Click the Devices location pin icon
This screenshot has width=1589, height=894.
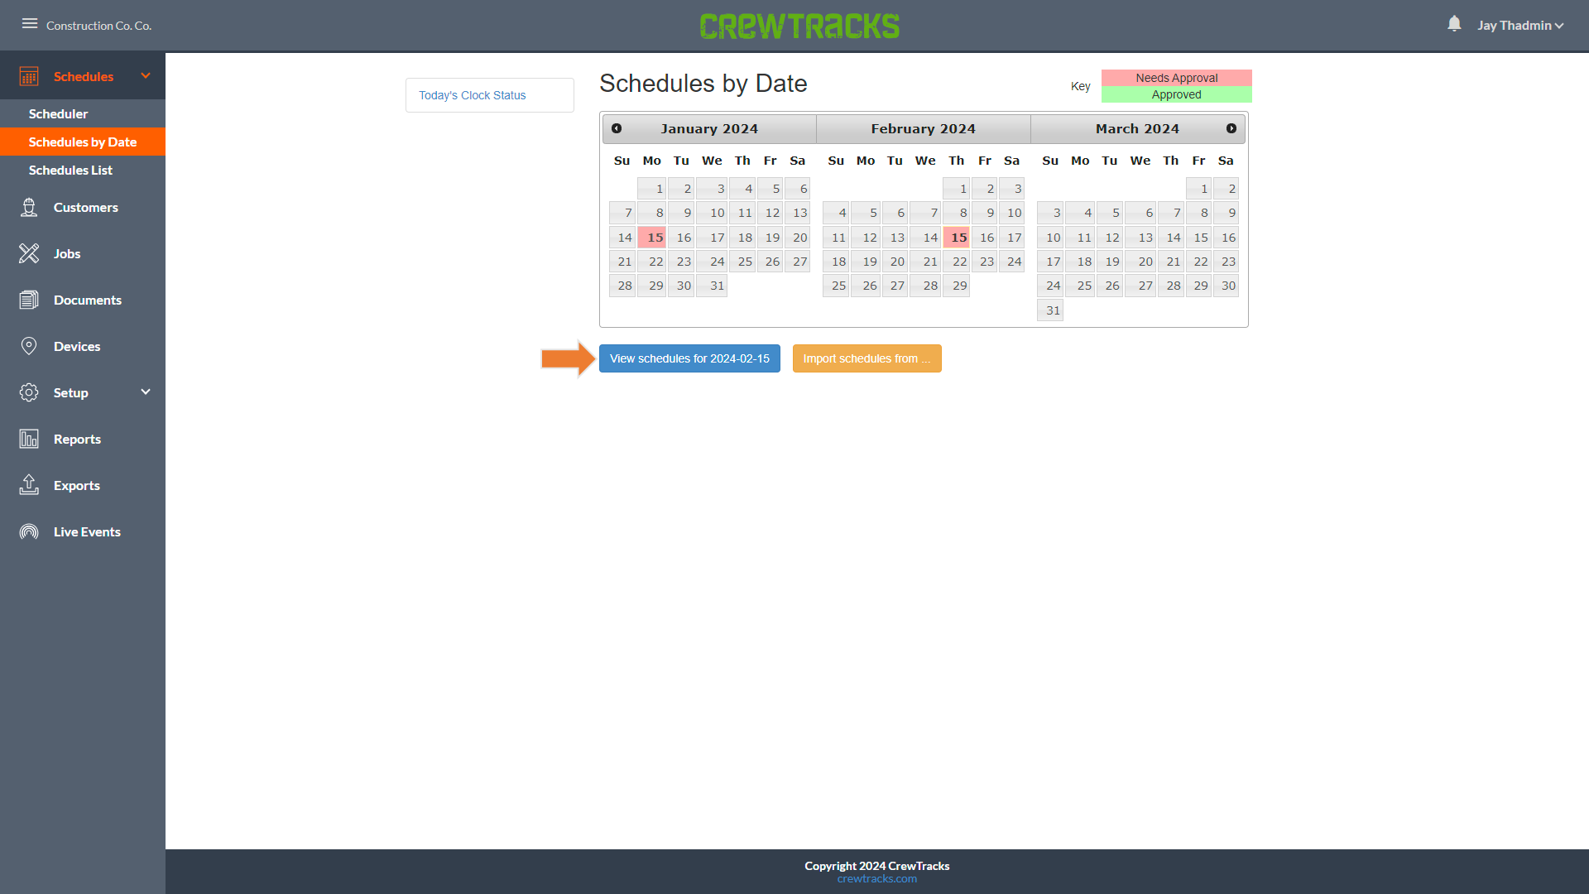pos(29,347)
